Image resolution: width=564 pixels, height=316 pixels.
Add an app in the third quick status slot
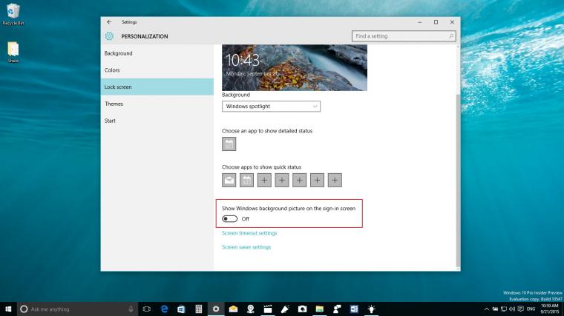pyautogui.click(x=264, y=180)
